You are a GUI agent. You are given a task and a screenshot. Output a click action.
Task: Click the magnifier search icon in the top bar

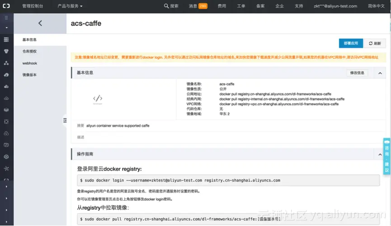coord(166,6)
